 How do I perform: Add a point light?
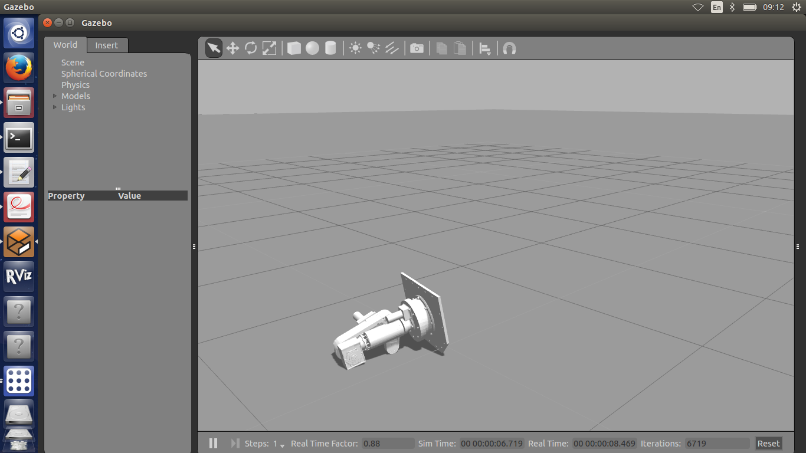(x=355, y=48)
